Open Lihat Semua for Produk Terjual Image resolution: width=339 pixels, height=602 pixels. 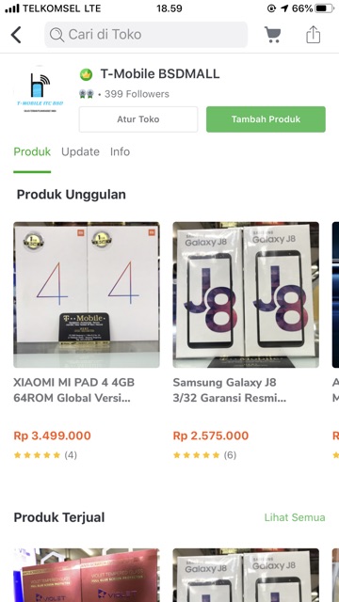click(x=295, y=517)
